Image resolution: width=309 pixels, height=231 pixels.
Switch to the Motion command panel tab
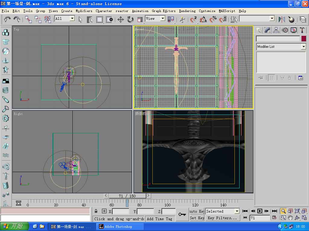(x=285, y=30)
